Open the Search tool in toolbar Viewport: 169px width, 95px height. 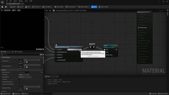tap(20, 7)
